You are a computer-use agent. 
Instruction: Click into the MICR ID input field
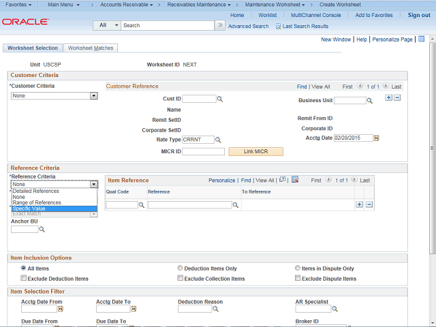pyautogui.click(x=203, y=151)
